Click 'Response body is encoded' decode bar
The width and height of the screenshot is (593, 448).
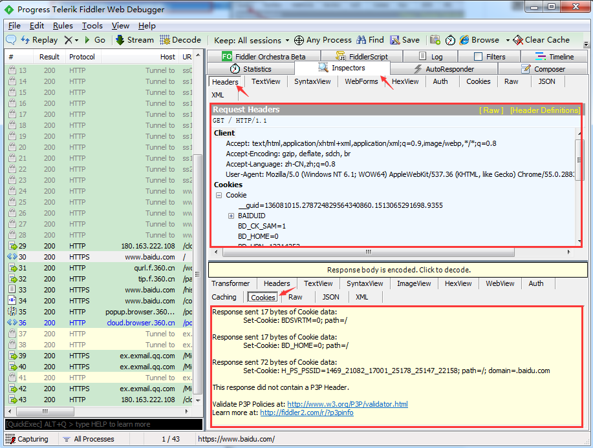(398, 270)
